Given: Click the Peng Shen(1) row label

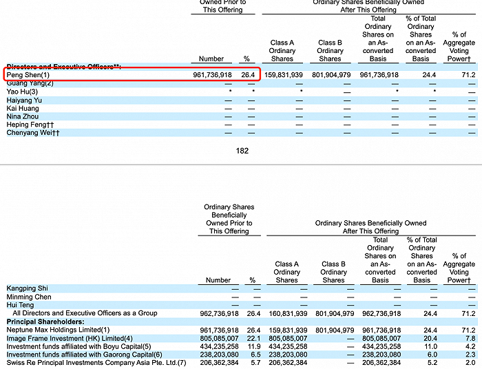Looking at the screenshot, I should click(28, 74).
